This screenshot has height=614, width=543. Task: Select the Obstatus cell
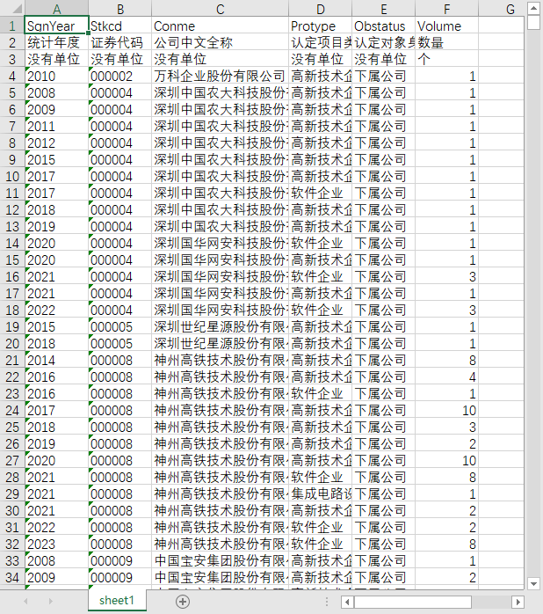coord(383,26)
